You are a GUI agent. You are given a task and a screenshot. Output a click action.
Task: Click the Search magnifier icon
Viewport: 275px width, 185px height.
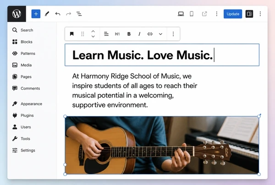point(15,30)
